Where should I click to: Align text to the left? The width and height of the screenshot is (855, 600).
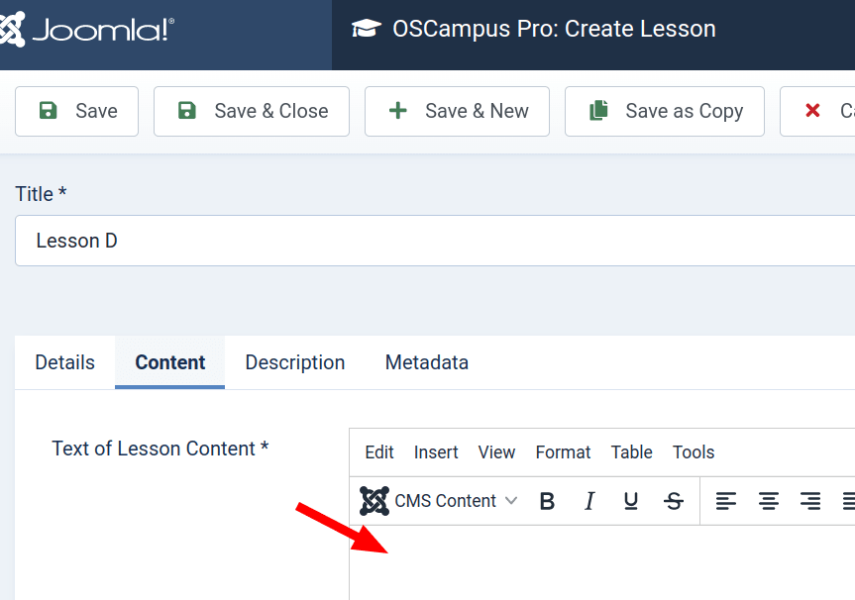(x=726, y=501)
